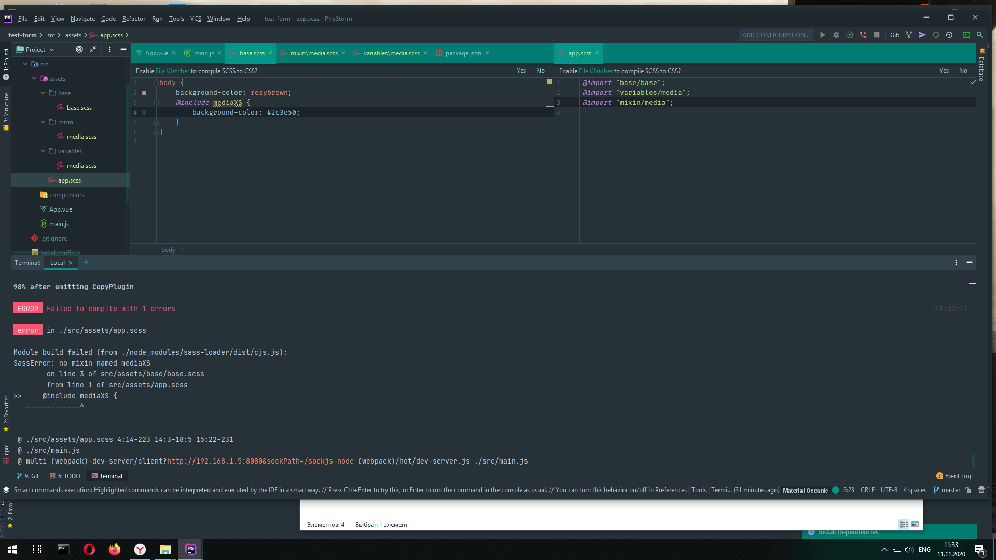996x560 pixels.
Task: Open File Explorer from Windows taskbar
Action: 165,550
